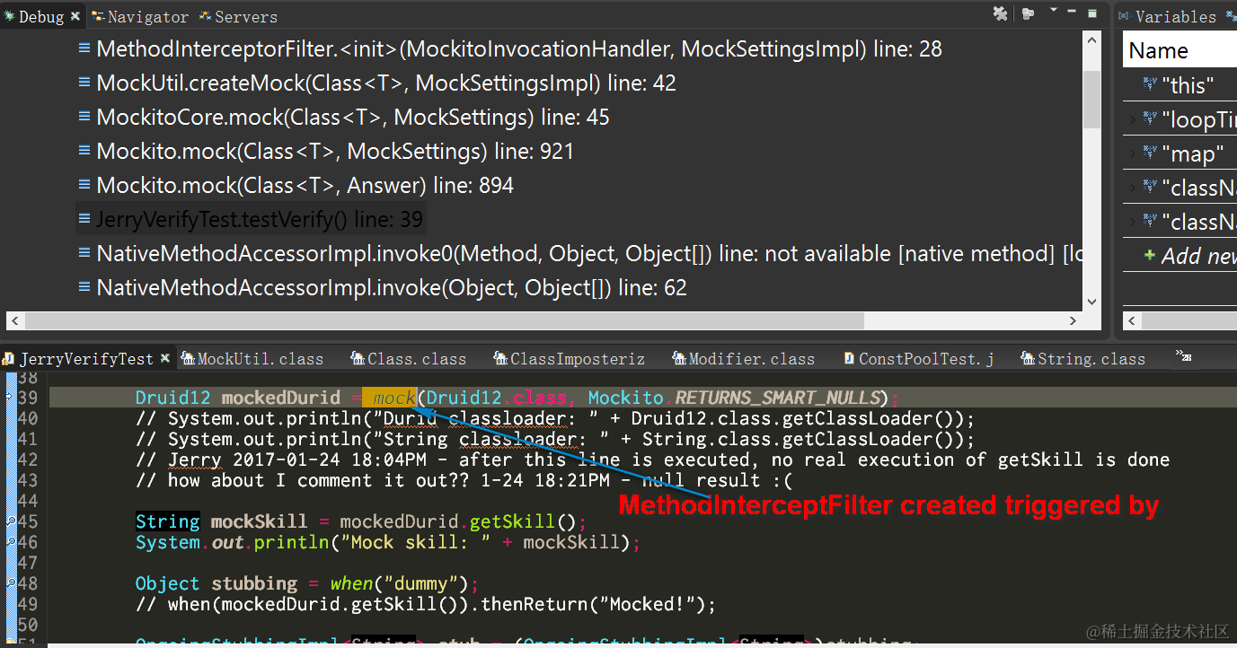Expand the "loopTi" variable entry
The image size is (1237, 648).
[x=1134, y=118]
